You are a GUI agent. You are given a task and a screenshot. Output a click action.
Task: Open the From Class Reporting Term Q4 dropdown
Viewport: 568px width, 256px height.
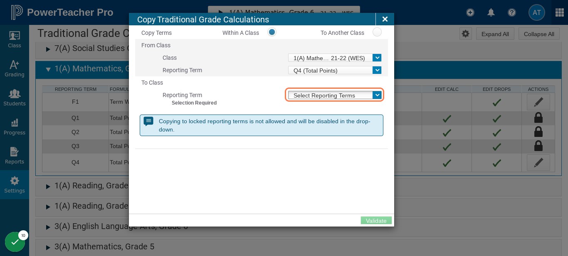[335, 70]
